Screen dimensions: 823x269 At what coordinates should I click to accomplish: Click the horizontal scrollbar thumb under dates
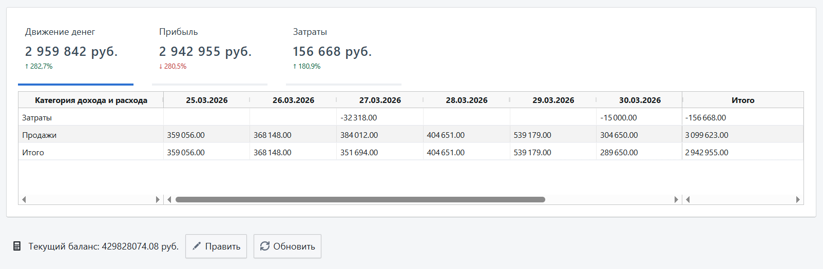tap(359, 199)
